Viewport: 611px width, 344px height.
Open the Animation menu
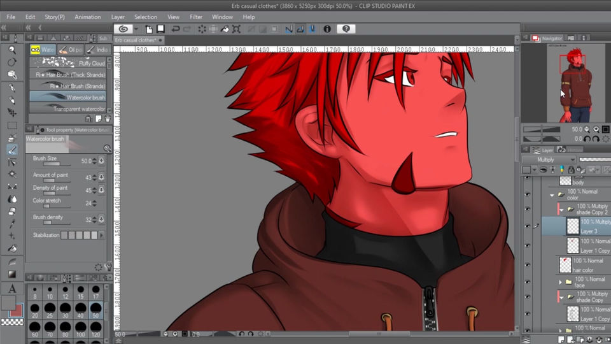(88, 17)
